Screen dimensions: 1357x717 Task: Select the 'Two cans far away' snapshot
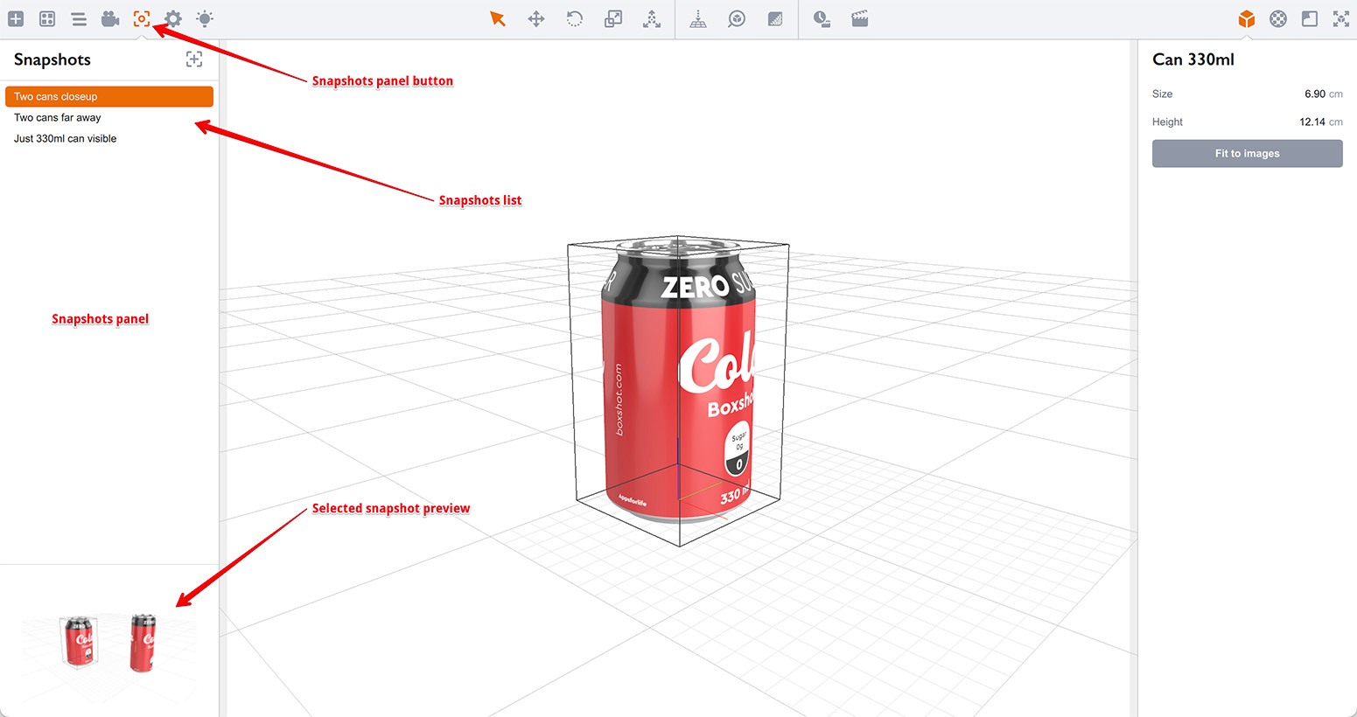58,117
